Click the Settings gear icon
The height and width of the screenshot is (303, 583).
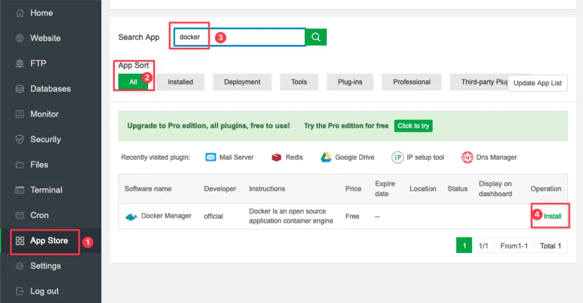20,266
